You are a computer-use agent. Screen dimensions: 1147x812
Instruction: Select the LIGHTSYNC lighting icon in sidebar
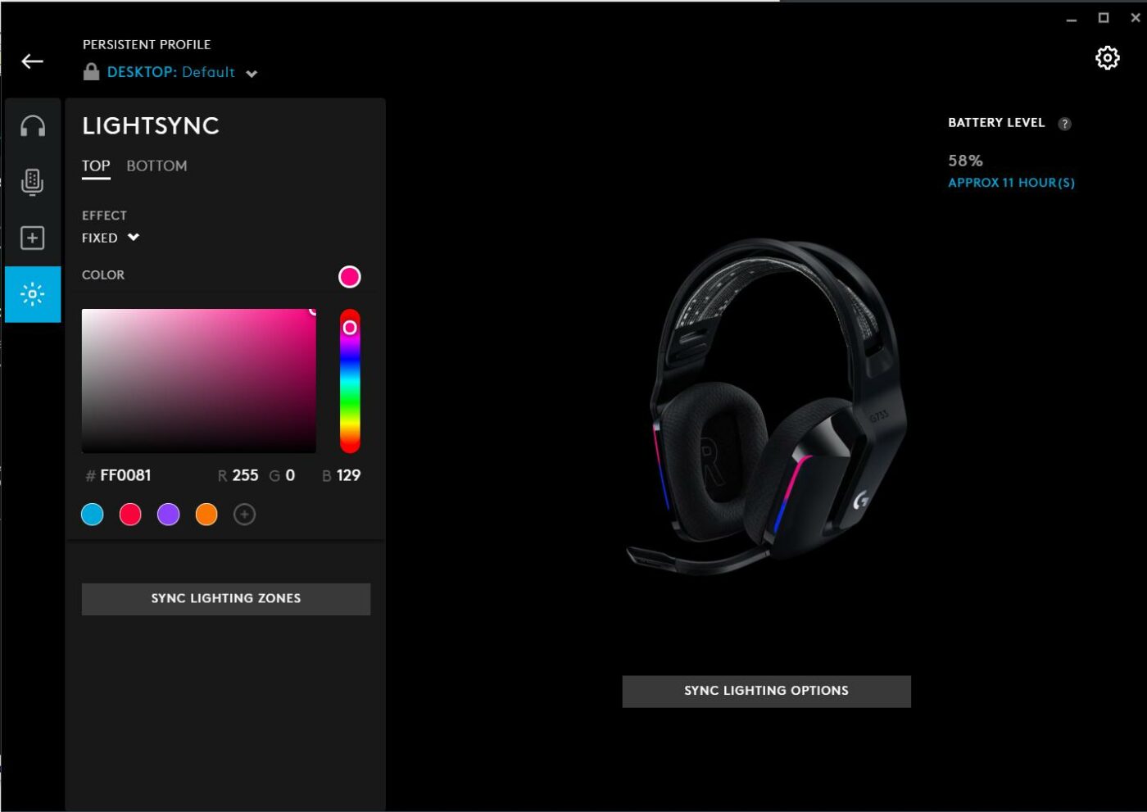point(32,293)
